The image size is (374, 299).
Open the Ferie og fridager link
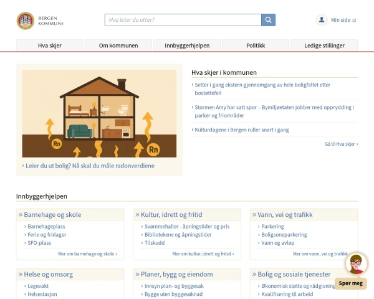47,235
